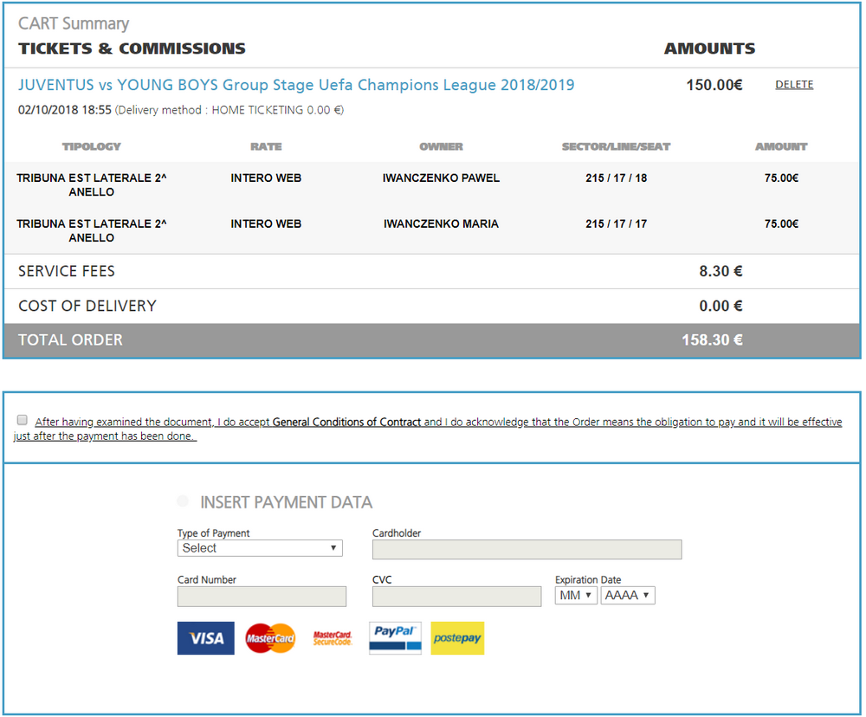Viewport: 866px width, 717px height.
Task: Open the expiration year AAAA dropdown
Action: click(x=627, y=596)
